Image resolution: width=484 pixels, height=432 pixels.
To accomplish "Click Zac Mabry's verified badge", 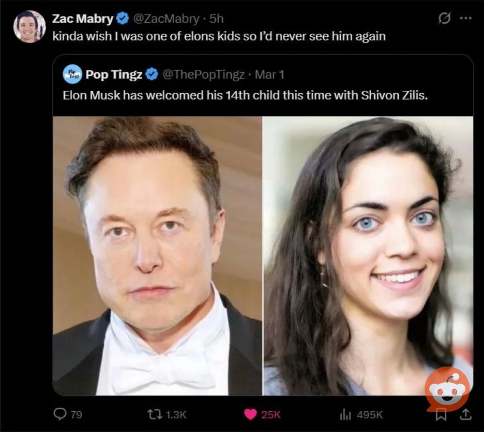I will point(122,19).
